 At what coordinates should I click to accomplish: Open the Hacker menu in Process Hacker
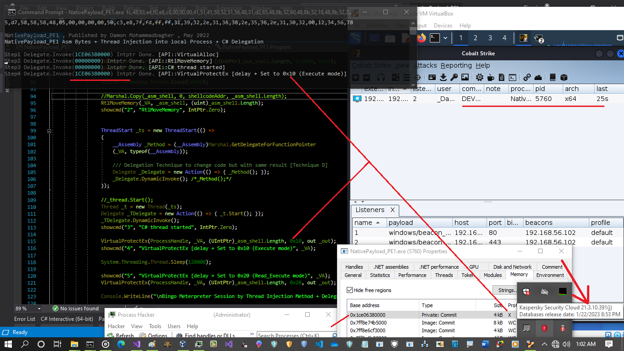click(116, 326)
